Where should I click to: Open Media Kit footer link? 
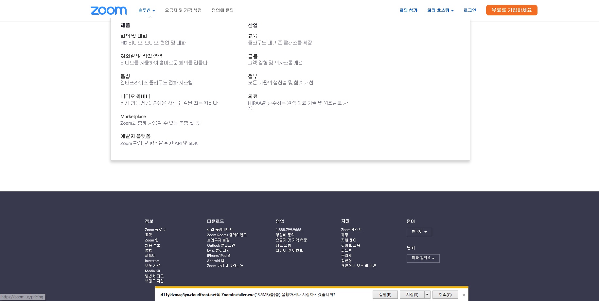[152, 271]
